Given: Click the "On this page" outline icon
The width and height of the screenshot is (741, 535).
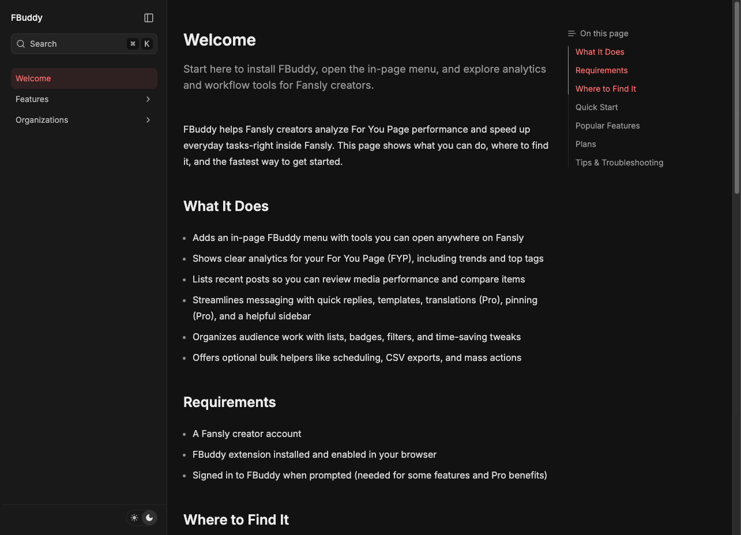Looking at the screenshot, I should point(571,33).
